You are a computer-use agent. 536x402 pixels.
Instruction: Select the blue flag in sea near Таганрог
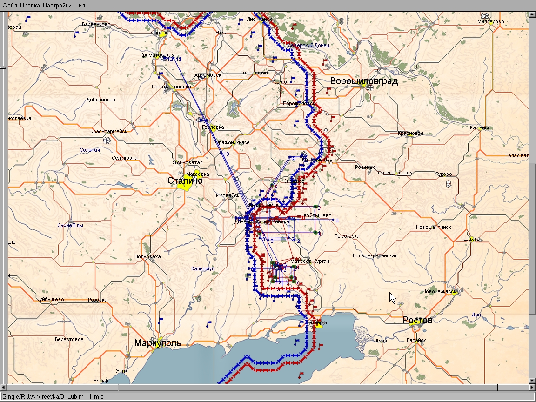pyautogui.click(x=296, y=342)
